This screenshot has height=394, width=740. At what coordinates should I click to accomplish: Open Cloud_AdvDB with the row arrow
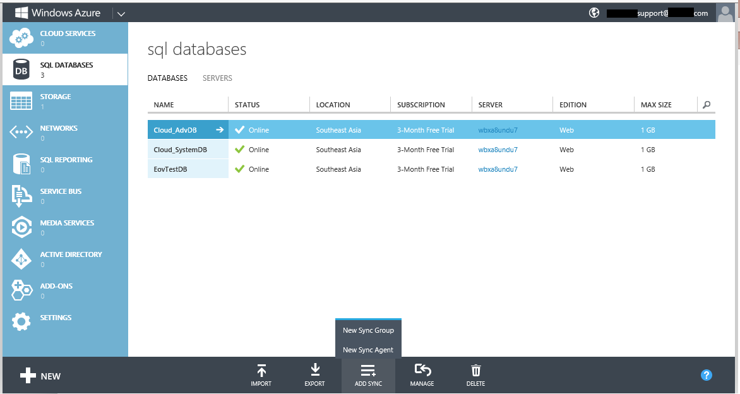pyautogui.click(x=219, y=129)
